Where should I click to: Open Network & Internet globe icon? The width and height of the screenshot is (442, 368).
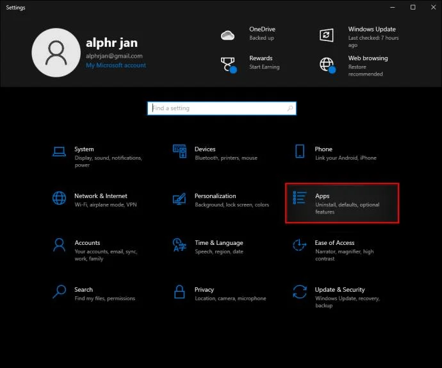[59, 198]
